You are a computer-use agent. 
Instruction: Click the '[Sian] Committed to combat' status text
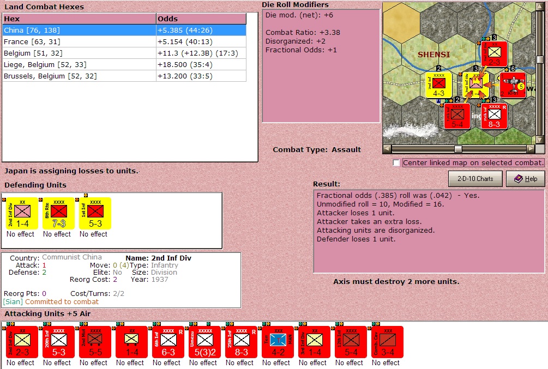tap(51, 301)
